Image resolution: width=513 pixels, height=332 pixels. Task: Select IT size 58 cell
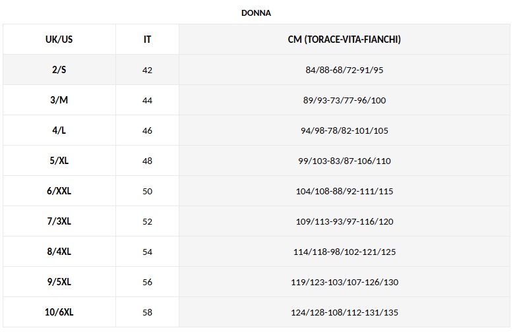coord(147,312)
